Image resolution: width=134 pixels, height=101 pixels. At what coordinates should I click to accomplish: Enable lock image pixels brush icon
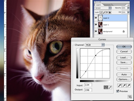point(104,12)
